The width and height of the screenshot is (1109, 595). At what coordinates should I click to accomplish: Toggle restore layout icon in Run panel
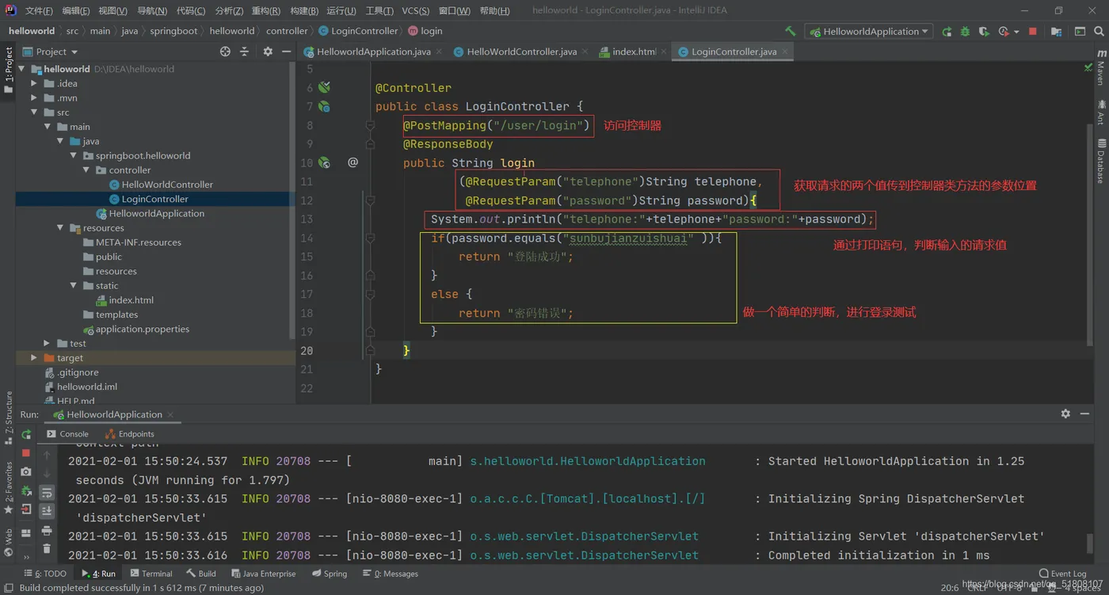pyautogui.click(x=26, y=533)
